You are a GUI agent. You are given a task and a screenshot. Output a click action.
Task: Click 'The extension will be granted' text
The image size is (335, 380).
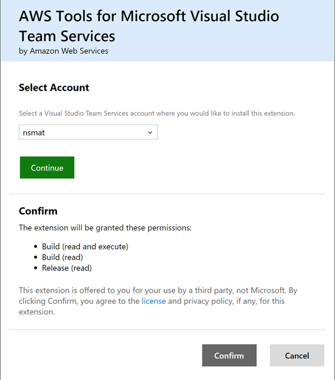105,228
